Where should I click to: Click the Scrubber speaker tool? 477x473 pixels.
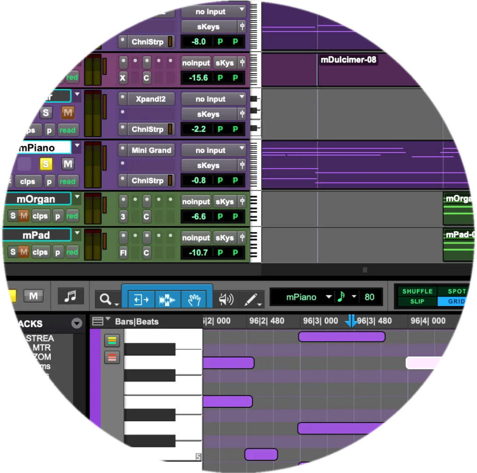(226, 299)
